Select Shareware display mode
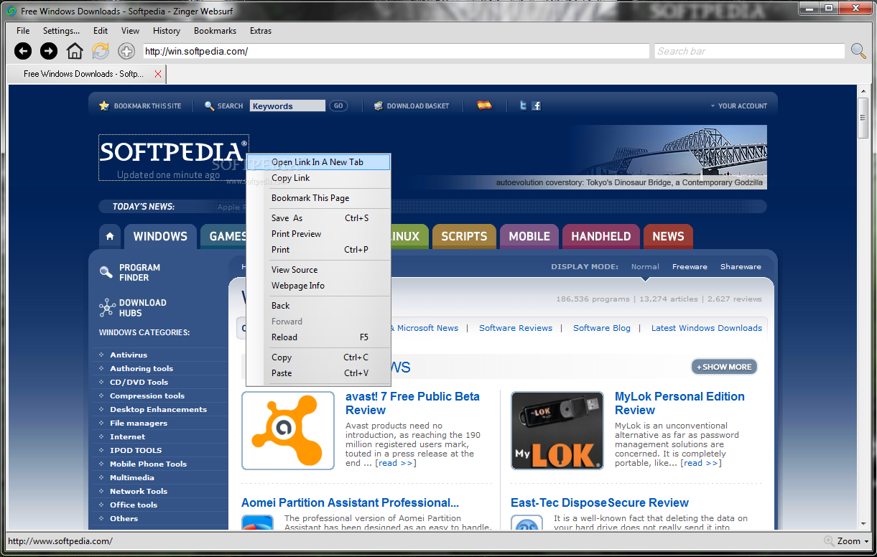 coord(741,266)
